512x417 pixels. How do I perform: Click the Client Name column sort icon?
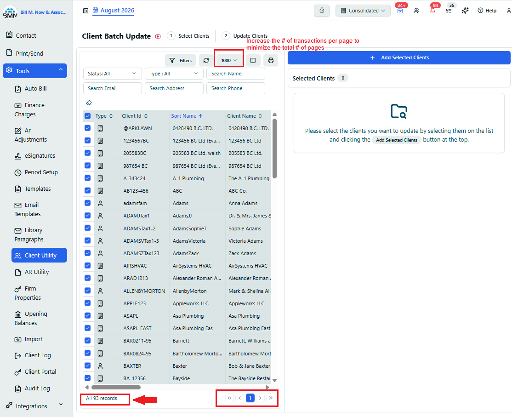click(260, 116)
